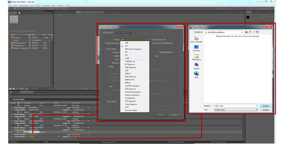Screen dimensions: 289x144
Task: Choose Windows Media in format list
Action: point(135,110)
